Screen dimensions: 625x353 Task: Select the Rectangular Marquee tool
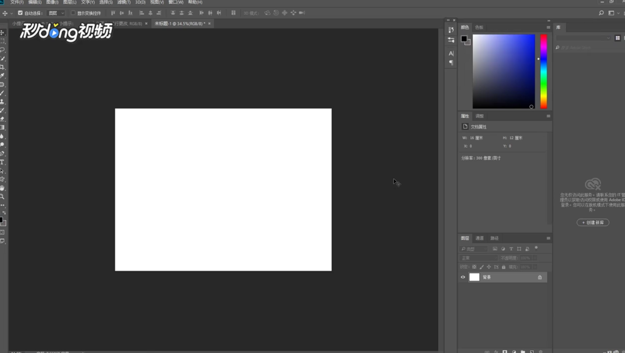(x=2, y=41)
